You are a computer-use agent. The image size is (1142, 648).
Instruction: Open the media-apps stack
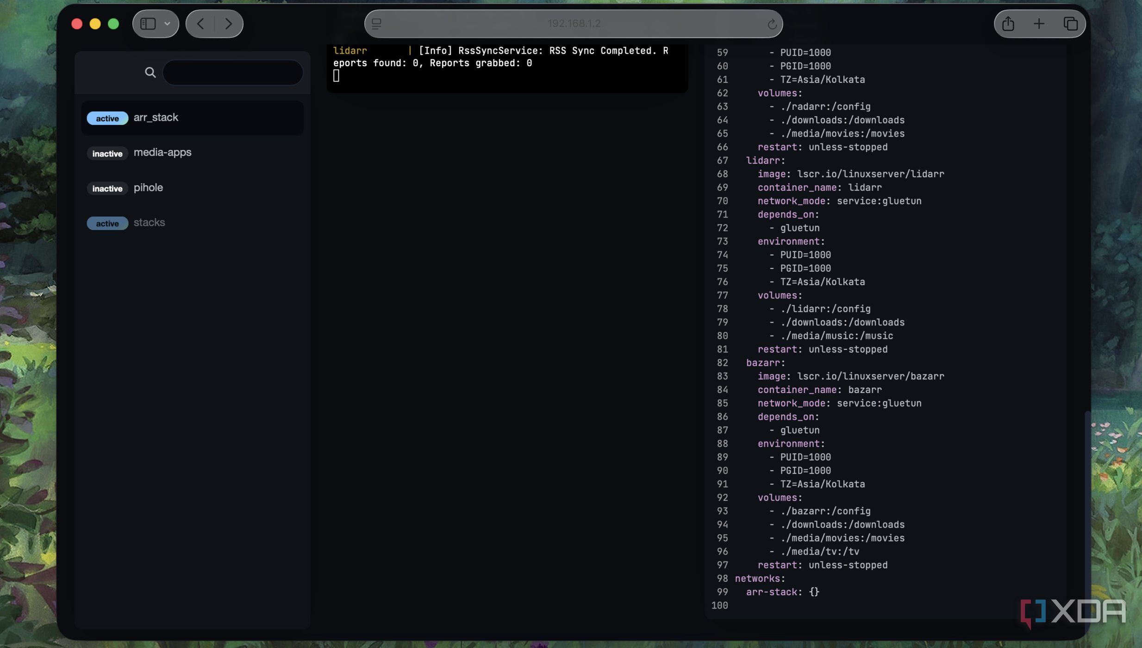193,153
